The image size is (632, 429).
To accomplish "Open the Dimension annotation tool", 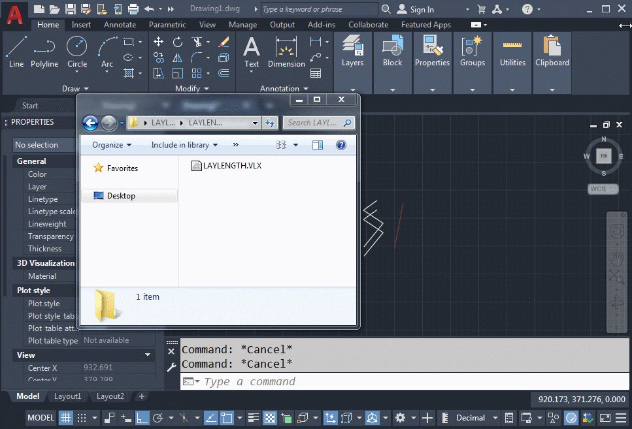I will pos(286,52).
